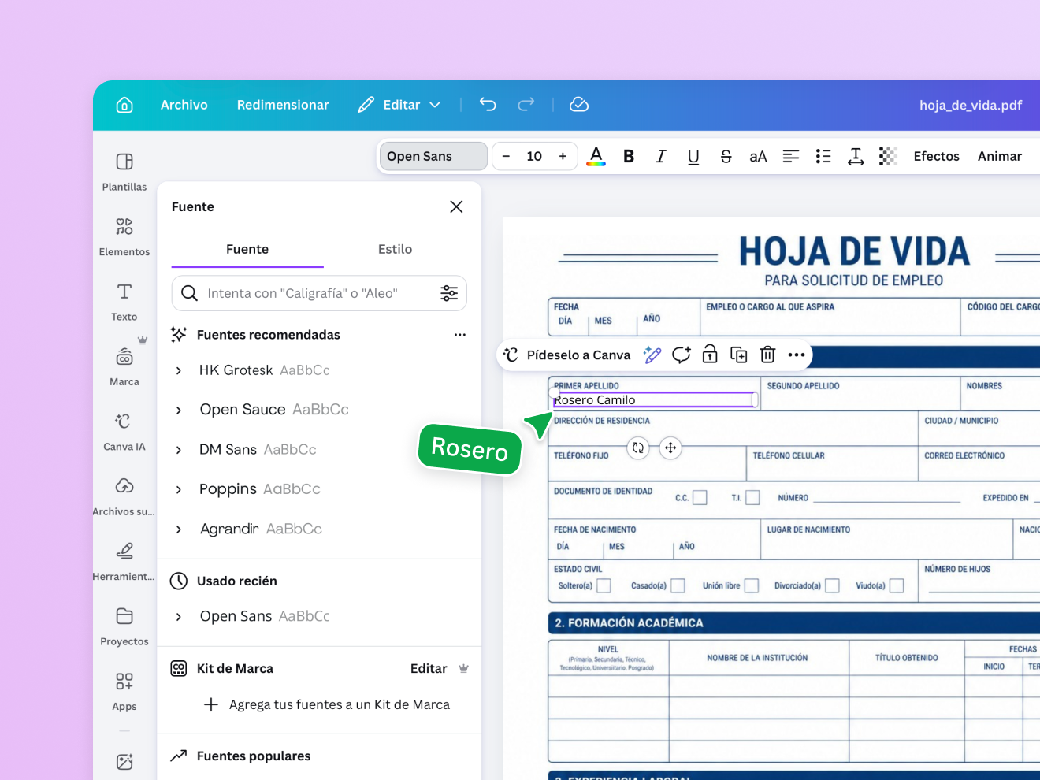Viewport: 1040px width, 780px height.
Task: Add a comment to the element
Action: [682, 355]
